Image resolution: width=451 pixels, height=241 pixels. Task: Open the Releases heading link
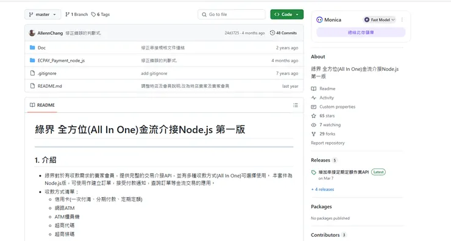[321, 160]
